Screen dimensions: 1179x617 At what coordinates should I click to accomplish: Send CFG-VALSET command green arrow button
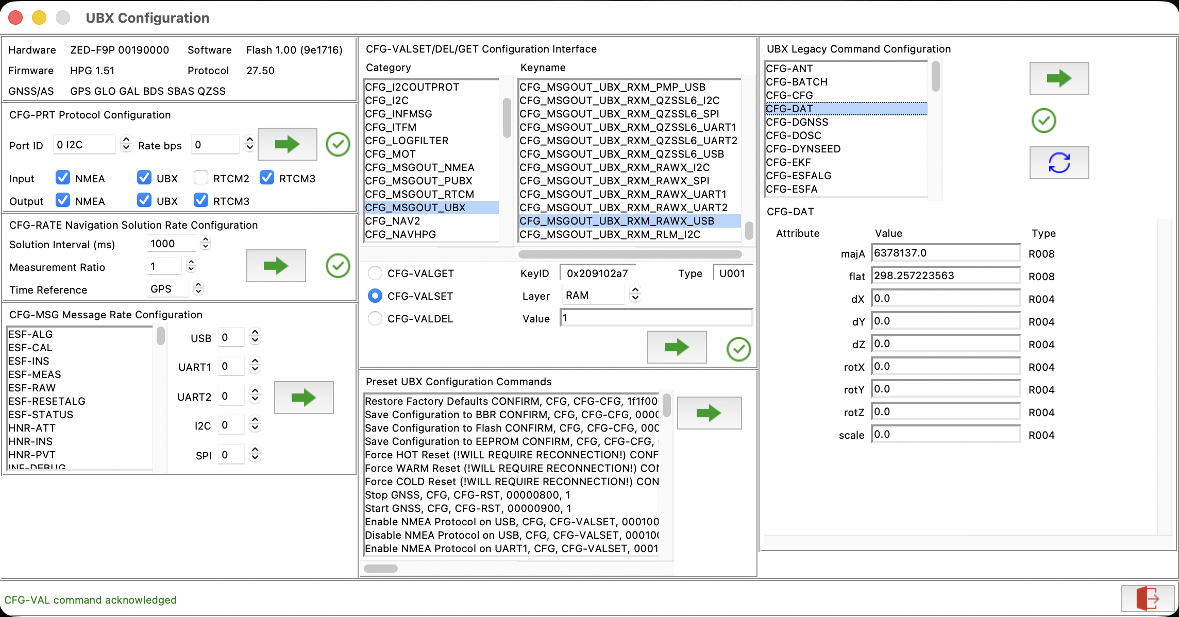click(x=677, y=347)
